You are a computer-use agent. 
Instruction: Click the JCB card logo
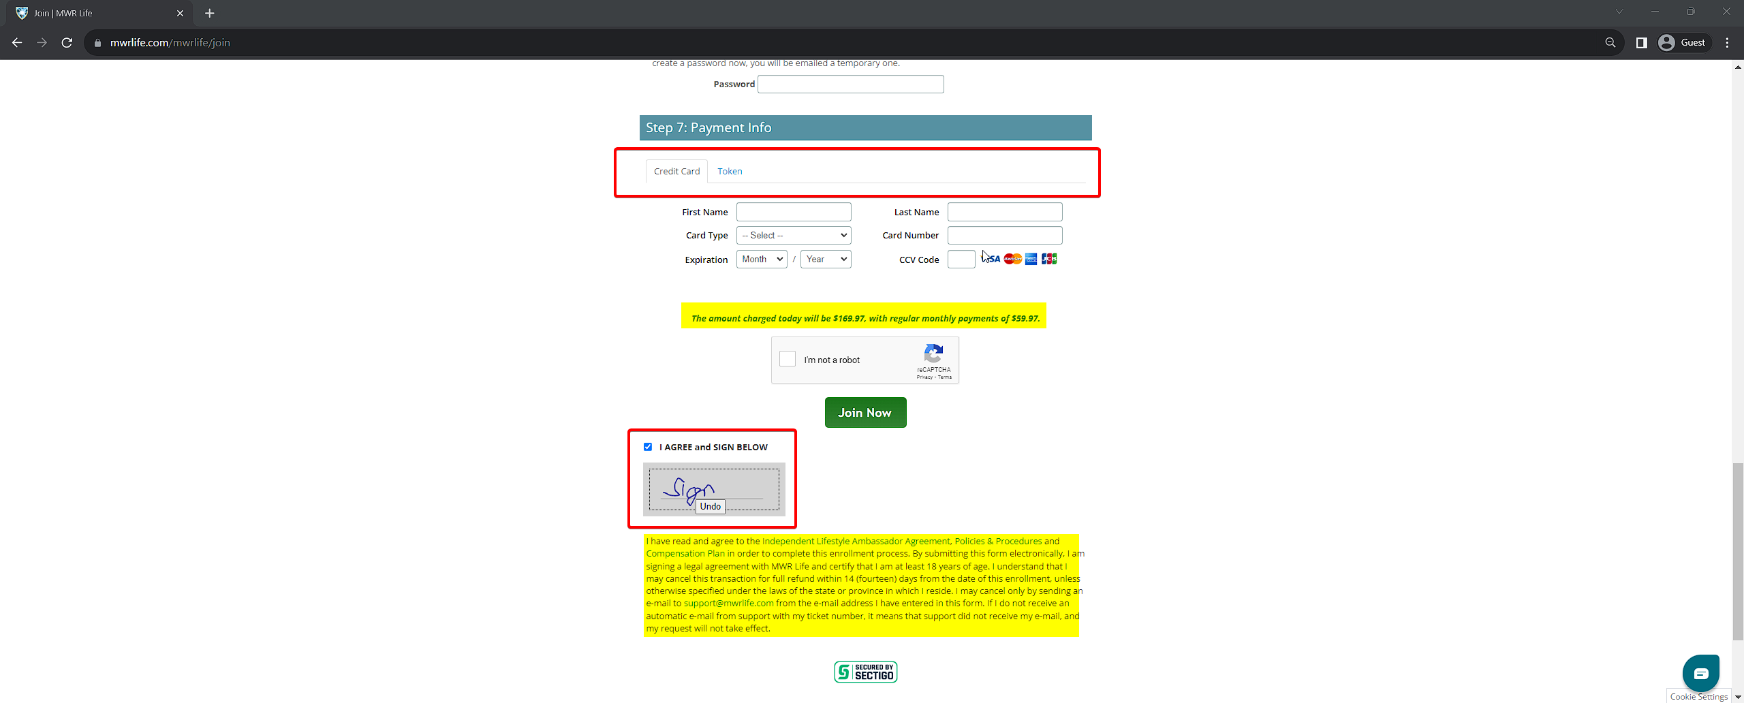(1049, 259)
